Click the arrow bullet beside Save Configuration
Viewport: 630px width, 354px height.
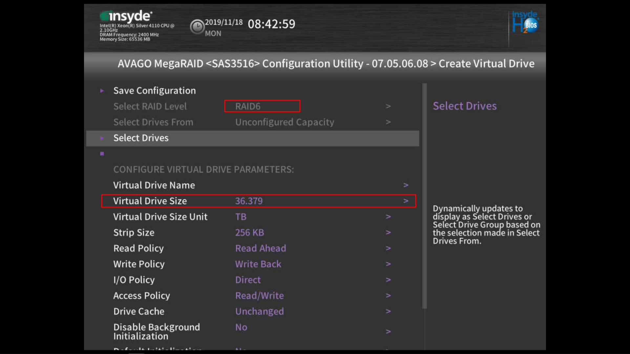[x=102, y=91]
